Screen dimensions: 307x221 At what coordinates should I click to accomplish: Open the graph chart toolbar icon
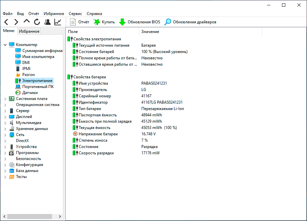point(58,22)
